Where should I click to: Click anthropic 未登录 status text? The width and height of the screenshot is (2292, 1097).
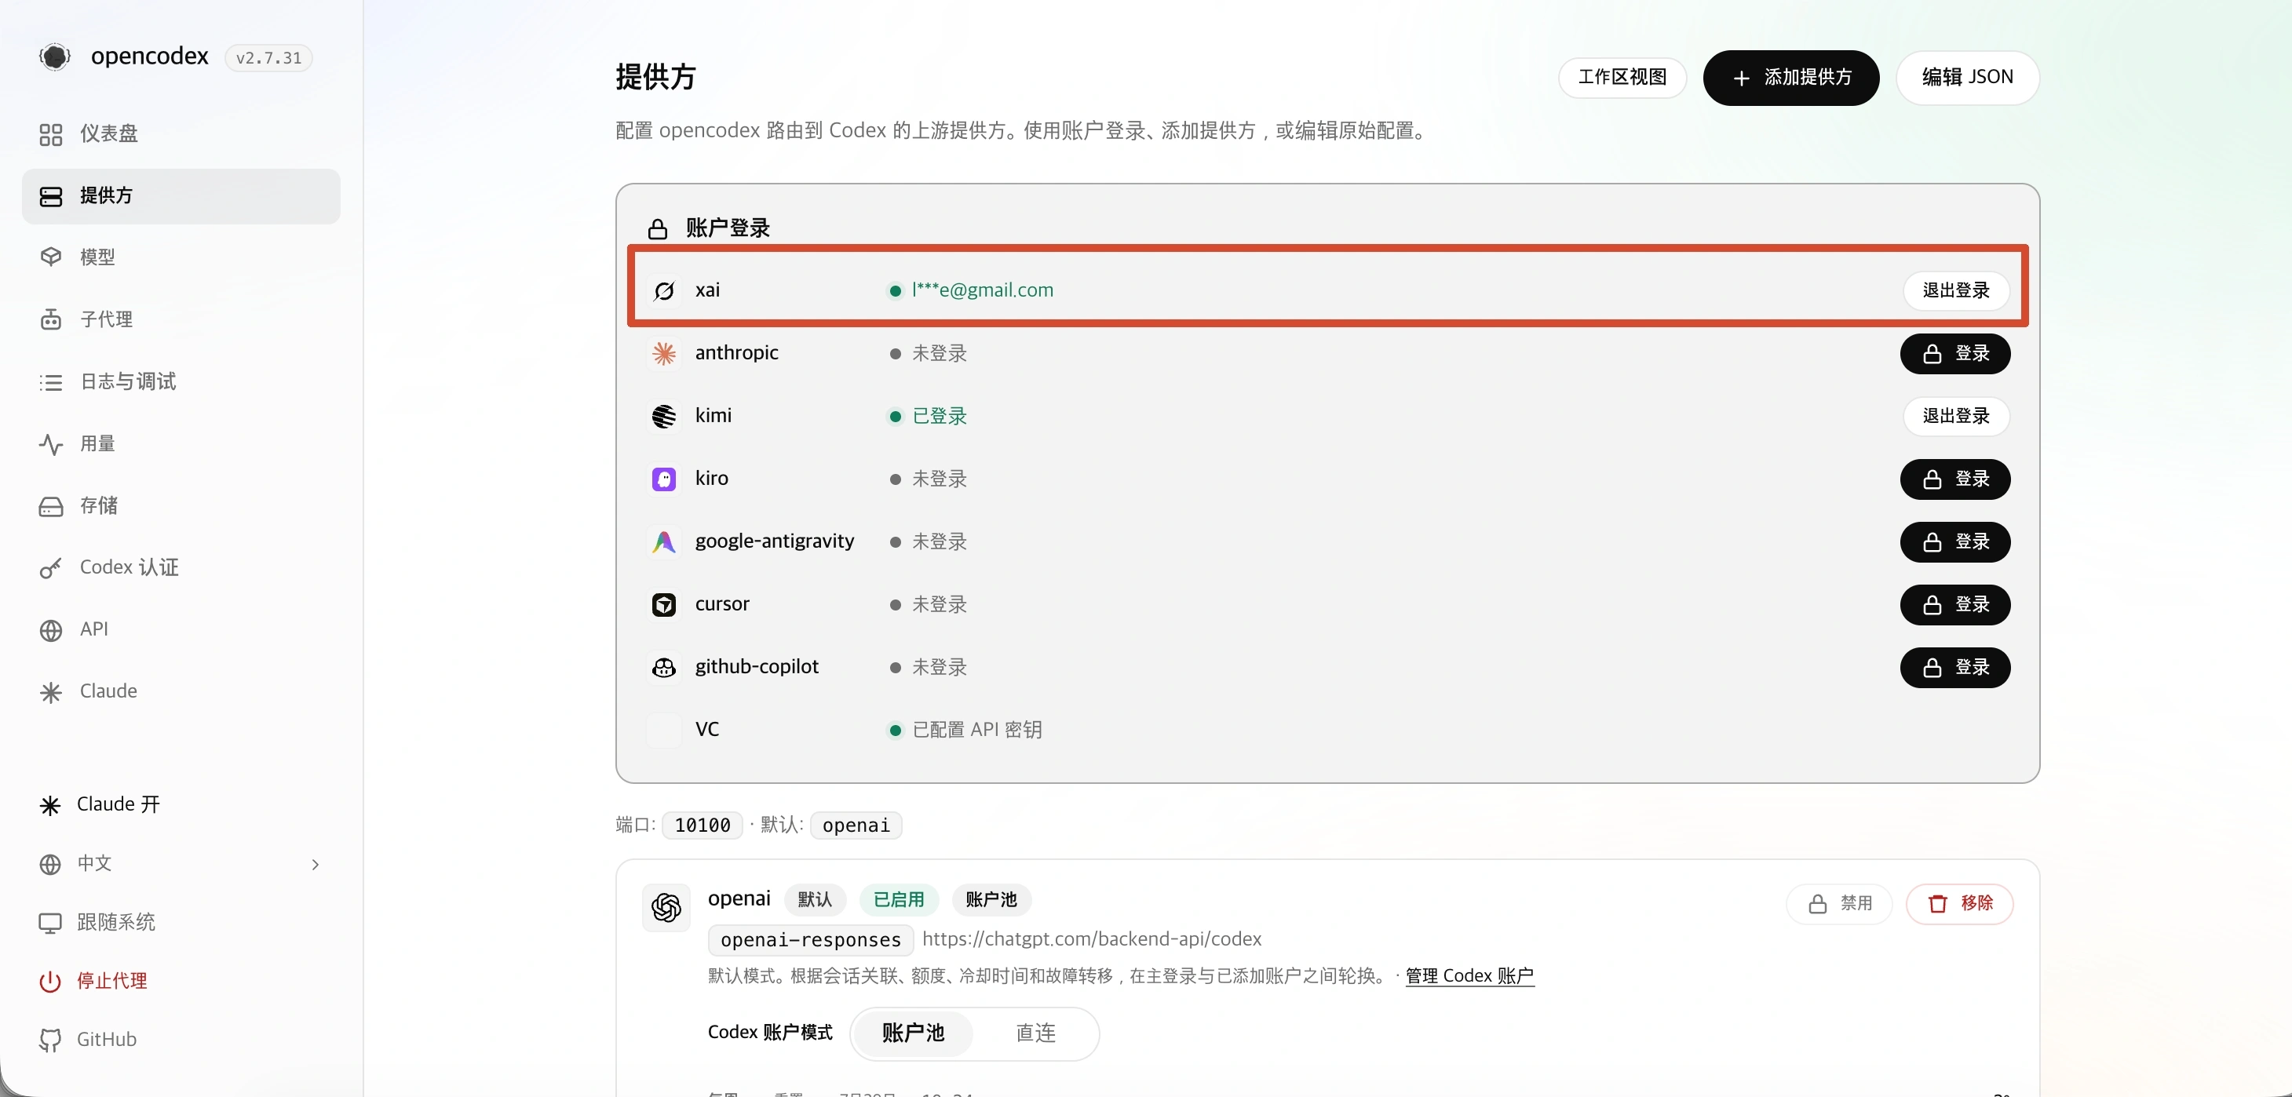[940, 354]
